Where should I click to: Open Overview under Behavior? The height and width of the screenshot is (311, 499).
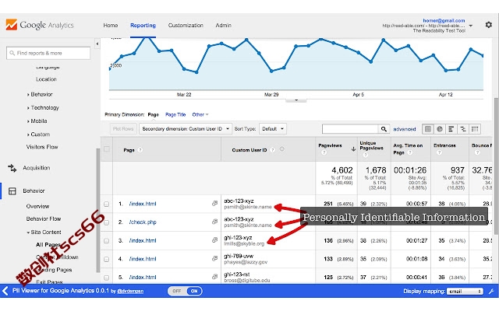point(37,206)
